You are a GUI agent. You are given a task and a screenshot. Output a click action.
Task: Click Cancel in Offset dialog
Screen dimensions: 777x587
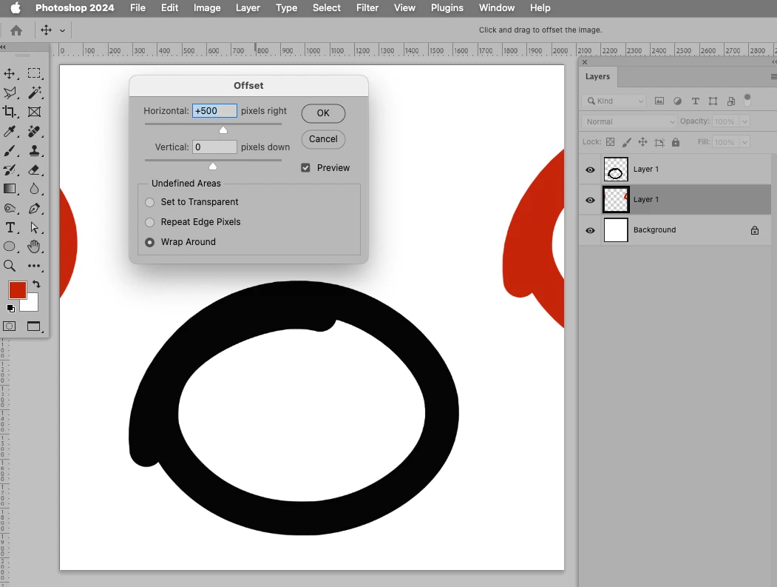tap(323, 139)
